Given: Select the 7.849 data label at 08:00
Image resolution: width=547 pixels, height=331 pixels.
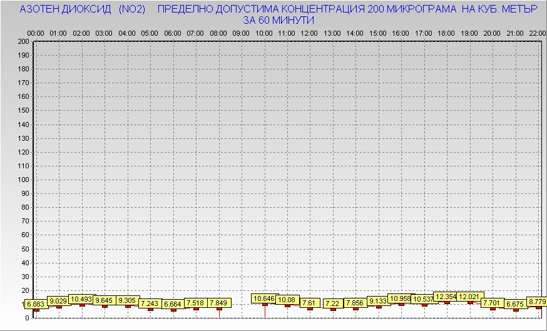Looking at the screenshot, I should tap(218, 303).
